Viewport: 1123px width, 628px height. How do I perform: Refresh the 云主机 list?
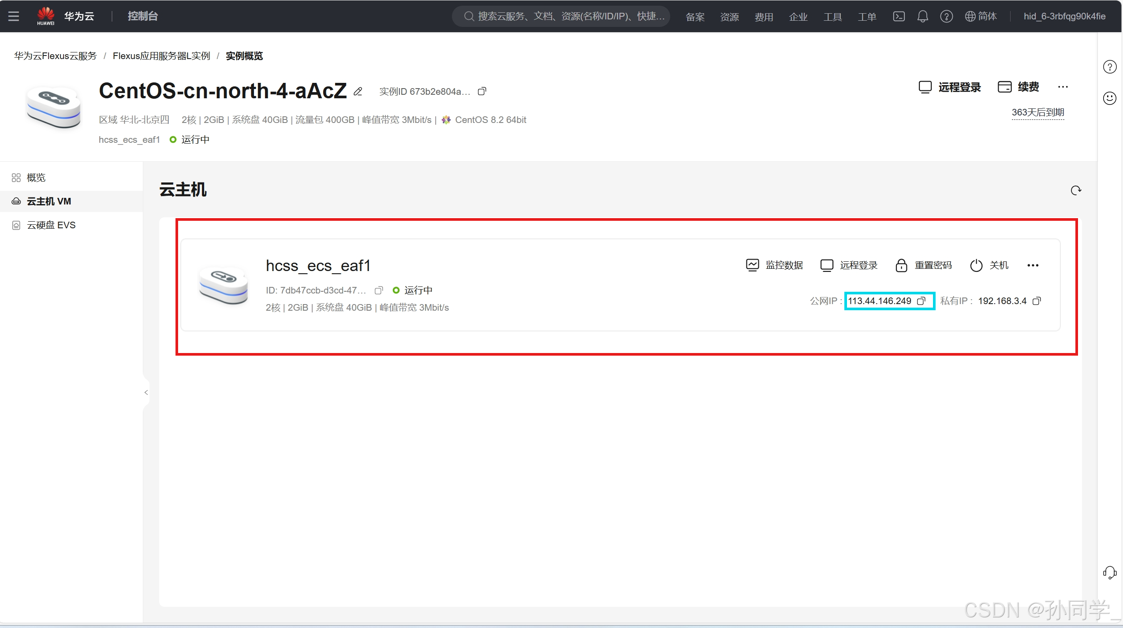(1076, 190)
